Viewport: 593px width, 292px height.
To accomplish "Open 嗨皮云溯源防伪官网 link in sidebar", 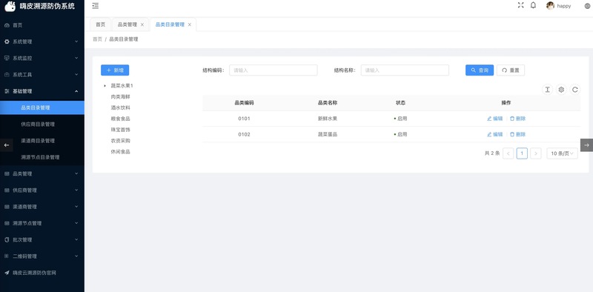I will (42, 273).
